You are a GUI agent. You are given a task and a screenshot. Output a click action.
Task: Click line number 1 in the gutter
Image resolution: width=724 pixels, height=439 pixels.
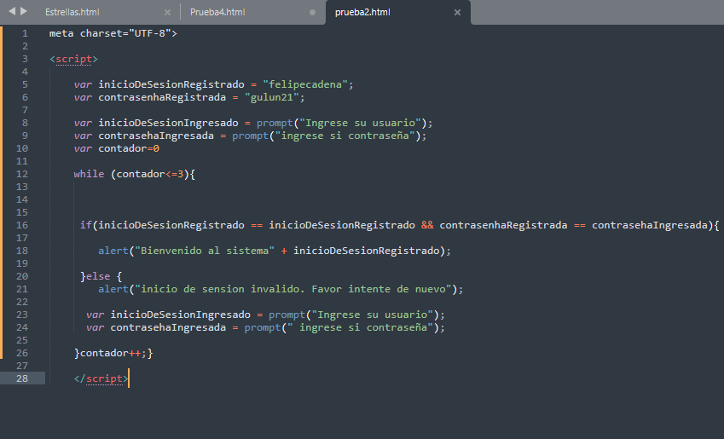pos(25,33)
